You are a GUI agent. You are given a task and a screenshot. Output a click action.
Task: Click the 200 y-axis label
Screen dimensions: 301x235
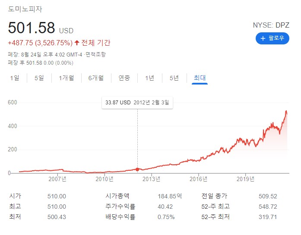click(13, 149)
